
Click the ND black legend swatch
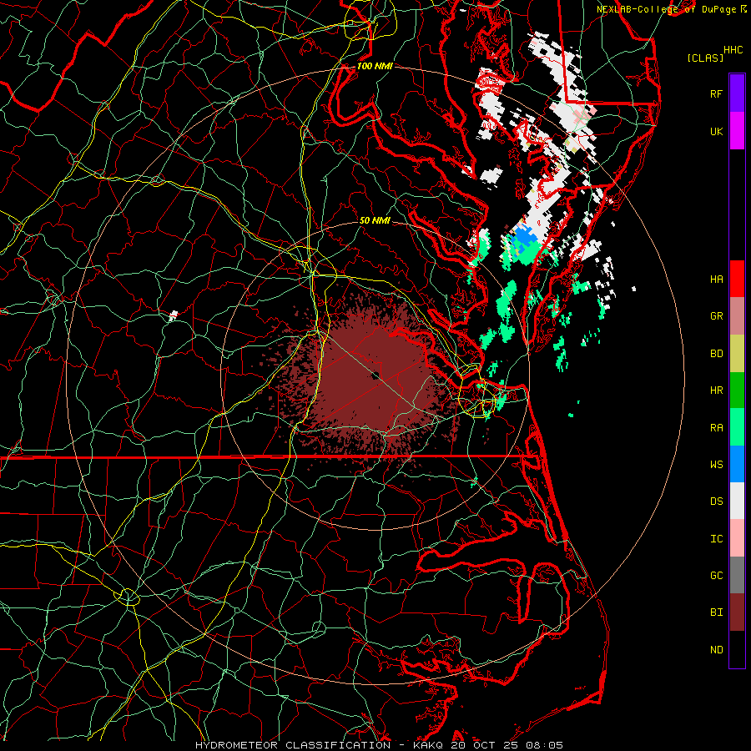click(737, 649)
